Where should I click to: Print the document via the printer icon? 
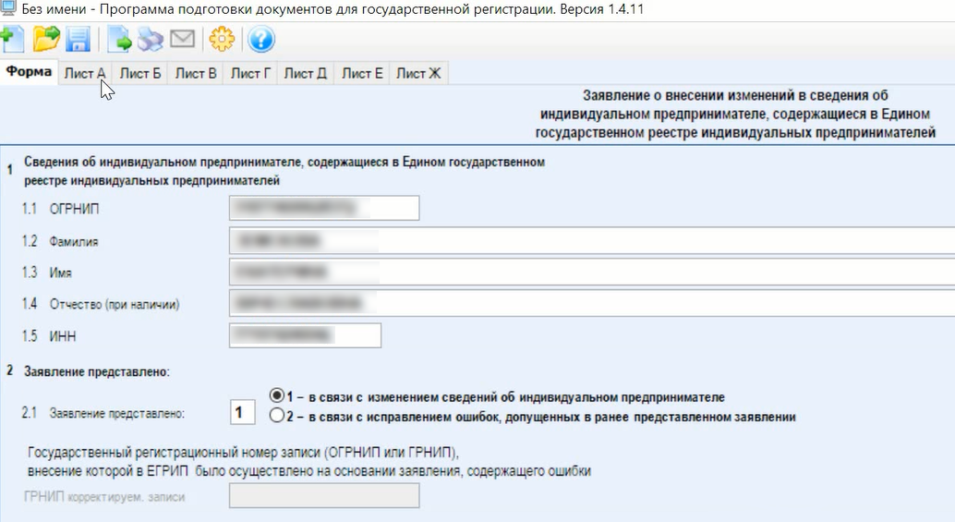tap(151, 39)
